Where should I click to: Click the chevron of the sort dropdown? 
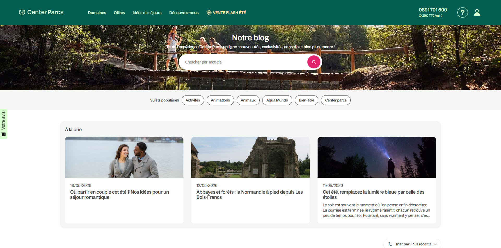(x=436, y=244)
